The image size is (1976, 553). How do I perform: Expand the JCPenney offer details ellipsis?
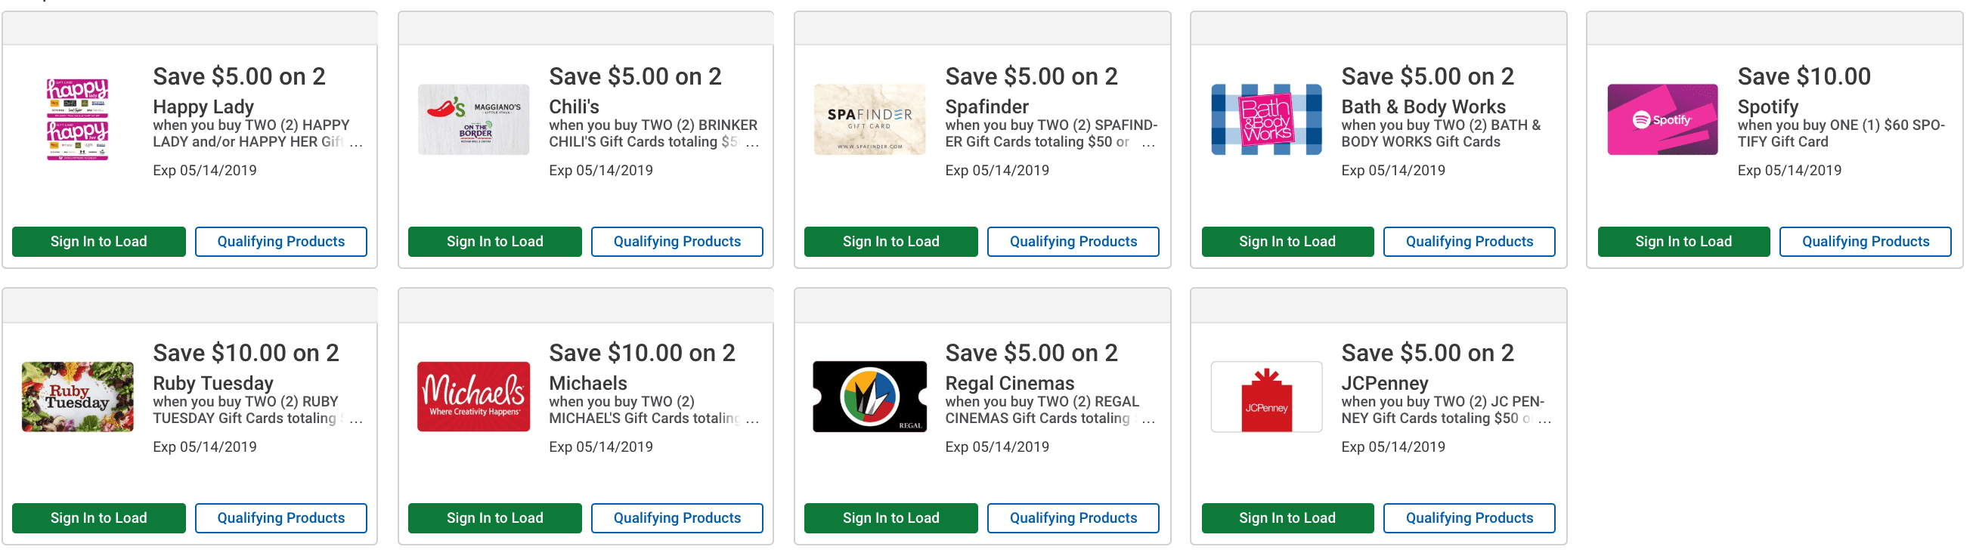click(x=1545, y=420)
